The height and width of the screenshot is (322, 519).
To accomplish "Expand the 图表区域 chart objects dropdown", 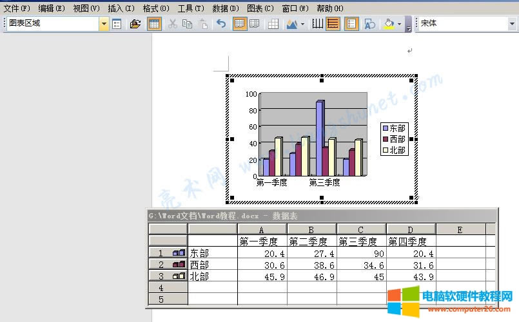I will (104, 24).
